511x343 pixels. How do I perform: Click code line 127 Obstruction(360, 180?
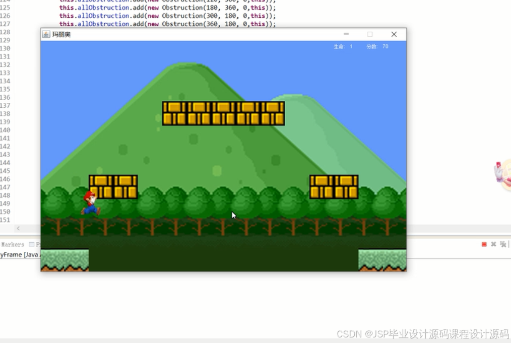coord(167,24)
